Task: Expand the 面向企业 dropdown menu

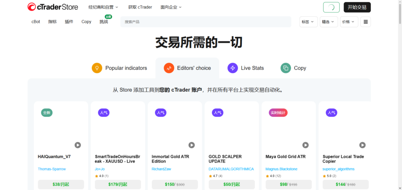Action: (x=171, y=7)
